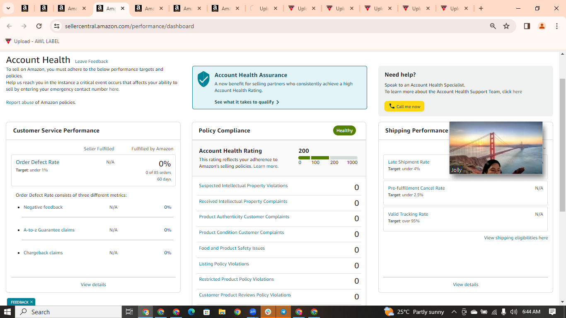Open the Negative feedback metric
This screenshot has width=566, height=318.
[x=43, y=207]
